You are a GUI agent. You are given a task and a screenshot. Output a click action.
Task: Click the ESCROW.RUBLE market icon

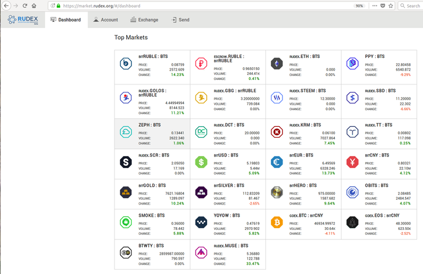(x=201, y=63)
